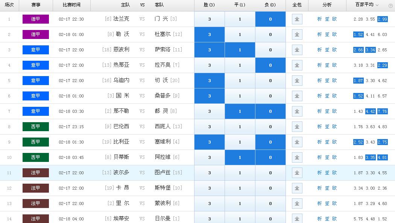Click away team 门兴

point(161,19)
